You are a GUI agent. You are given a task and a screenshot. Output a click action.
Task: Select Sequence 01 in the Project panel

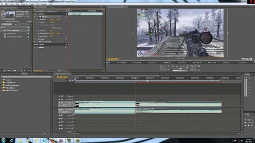point(12,33)
